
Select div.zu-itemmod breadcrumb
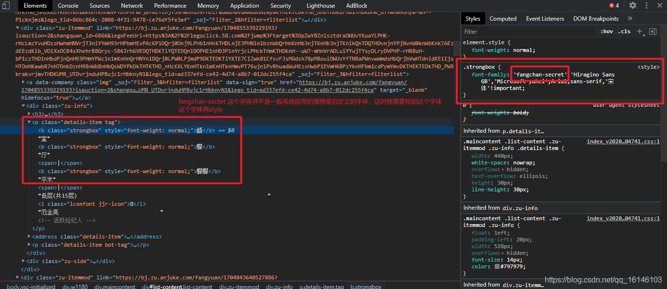pos(239,287)
